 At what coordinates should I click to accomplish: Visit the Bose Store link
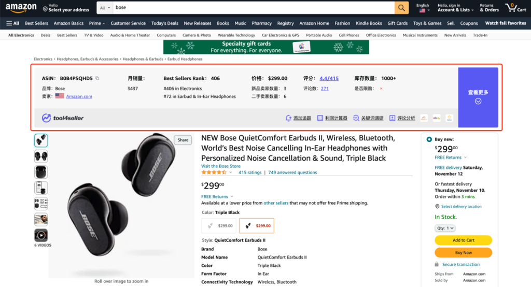coord(221,166)
